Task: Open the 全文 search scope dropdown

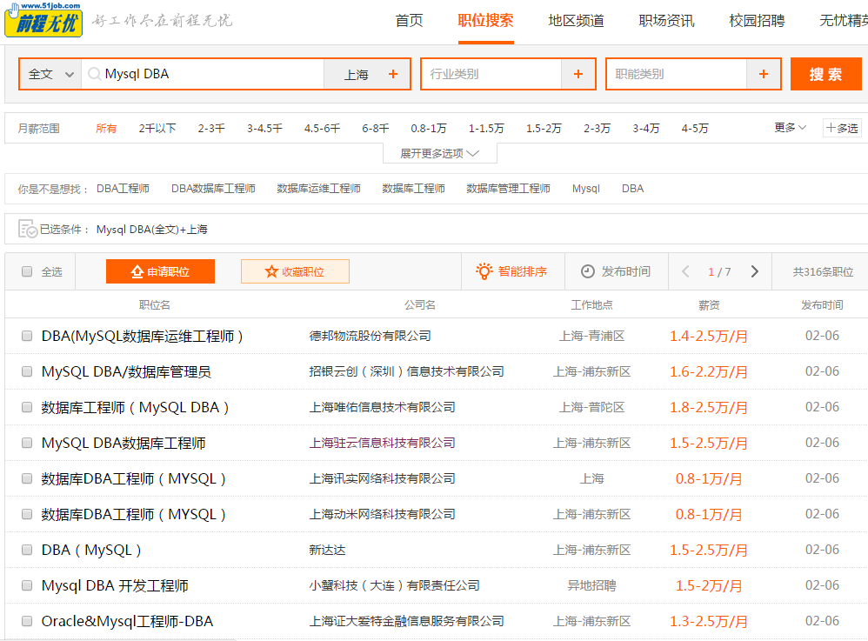Action: [48, 73]
